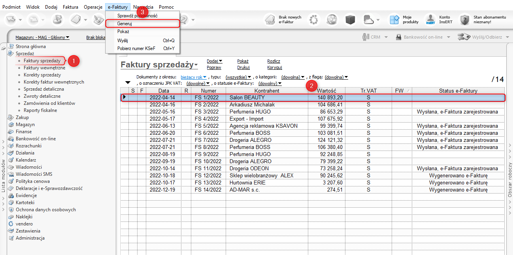Open bieżący rok period dropdown
513x255 pixels.
click(194, 77)
